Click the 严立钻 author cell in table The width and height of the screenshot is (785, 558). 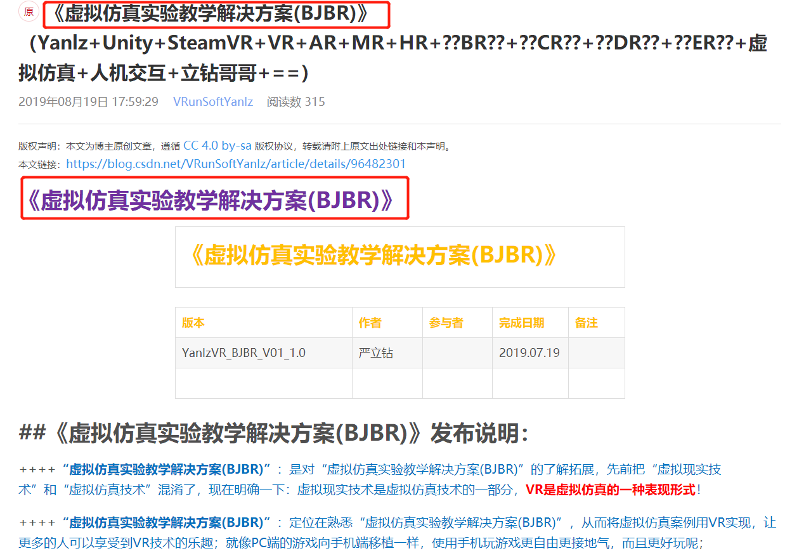click(376, 353)
